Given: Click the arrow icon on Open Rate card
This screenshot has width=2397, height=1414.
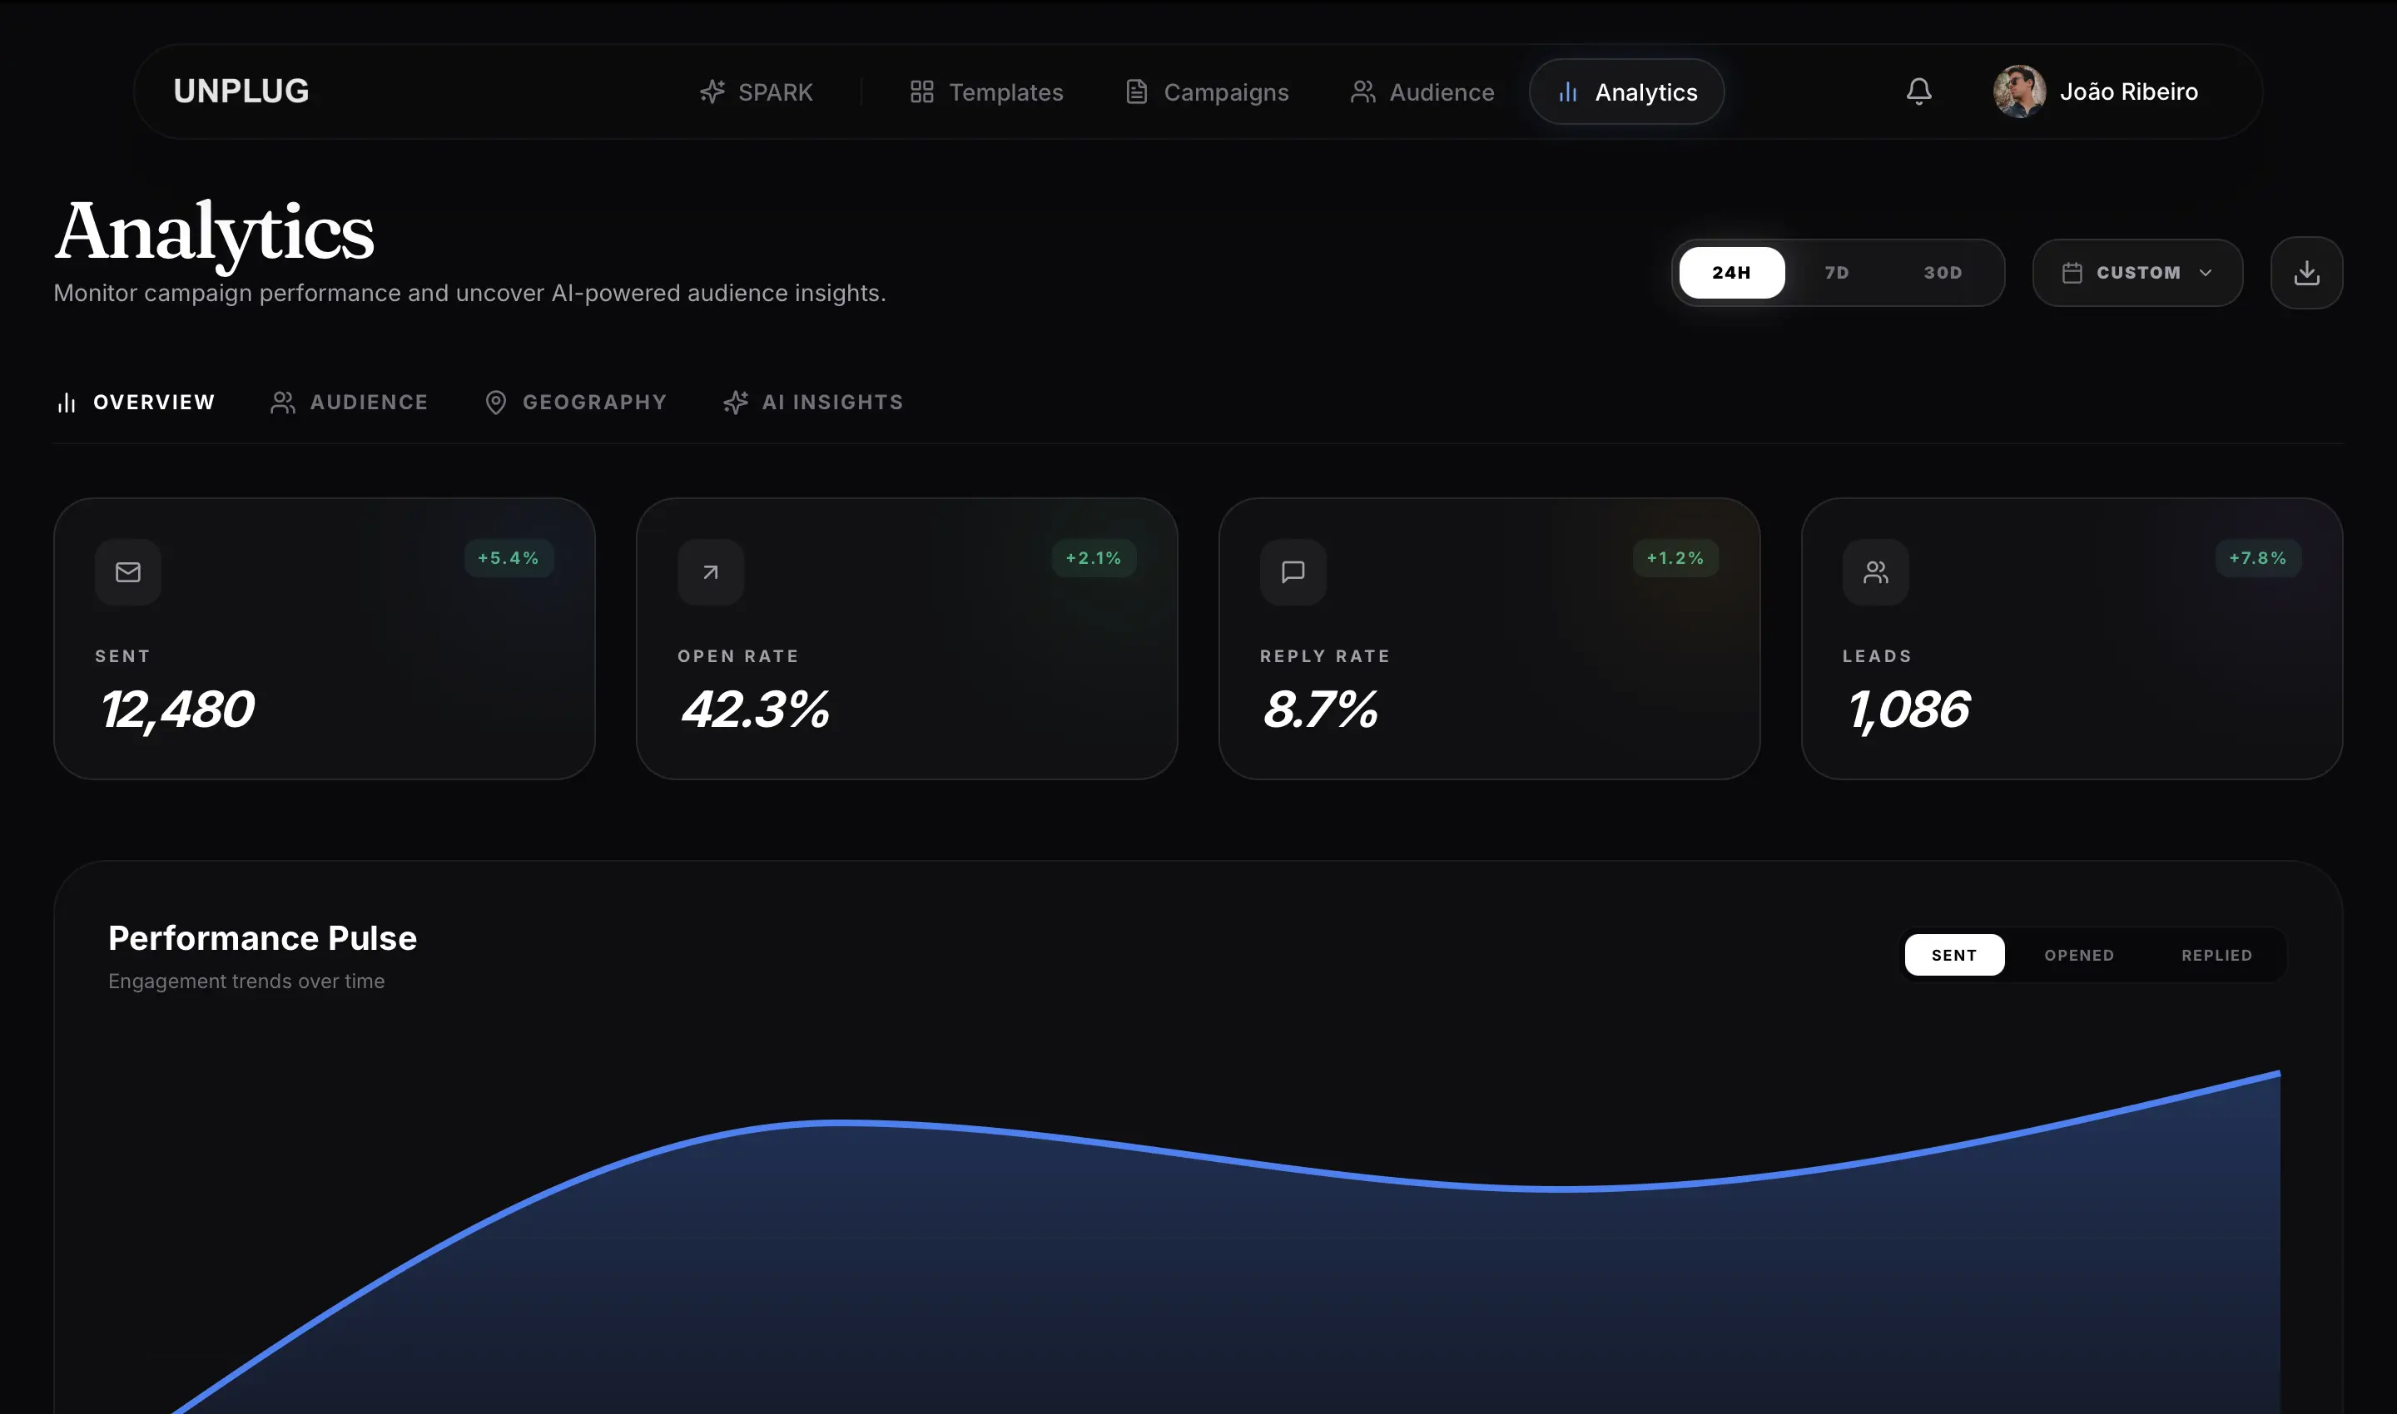Looking at the screenshot, I should tap(710, 571).
